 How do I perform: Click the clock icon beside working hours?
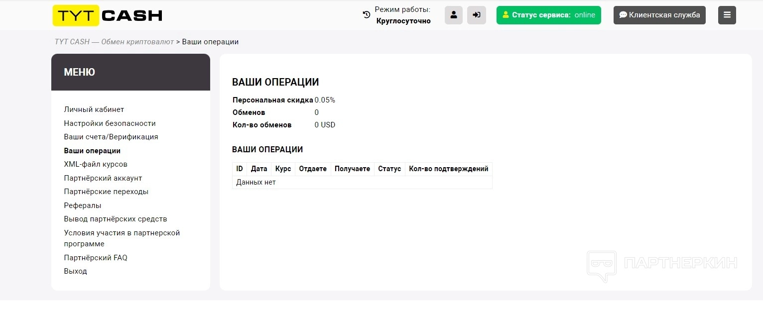pyautogui.click(x=367, y=15)
